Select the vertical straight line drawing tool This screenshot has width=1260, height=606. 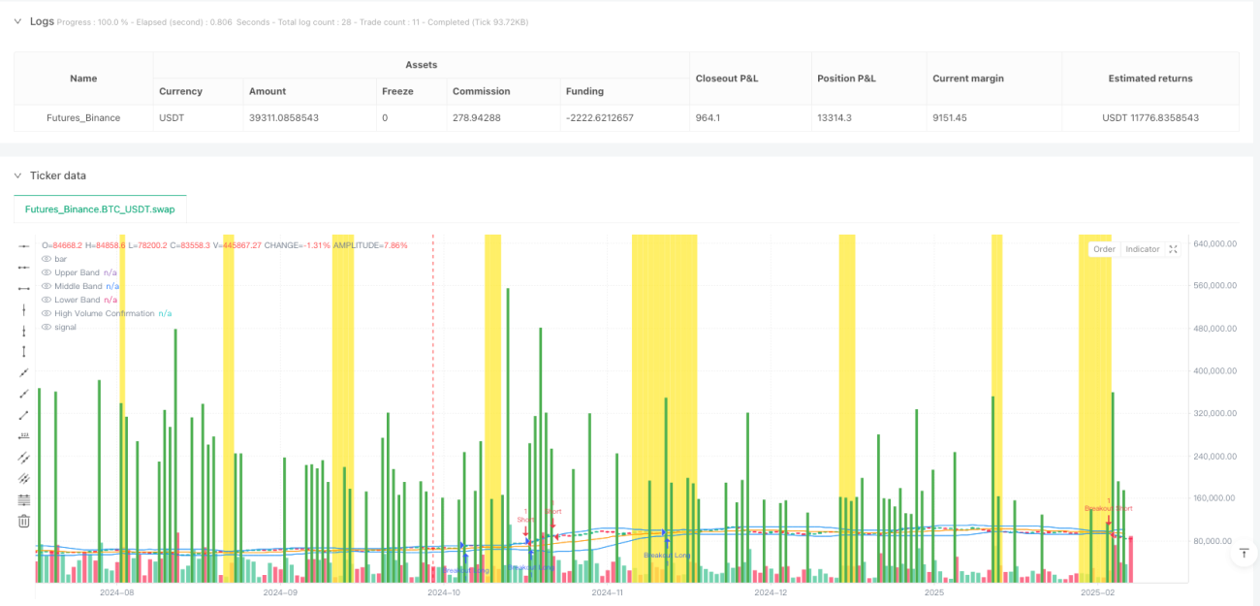tap(24, 309)
